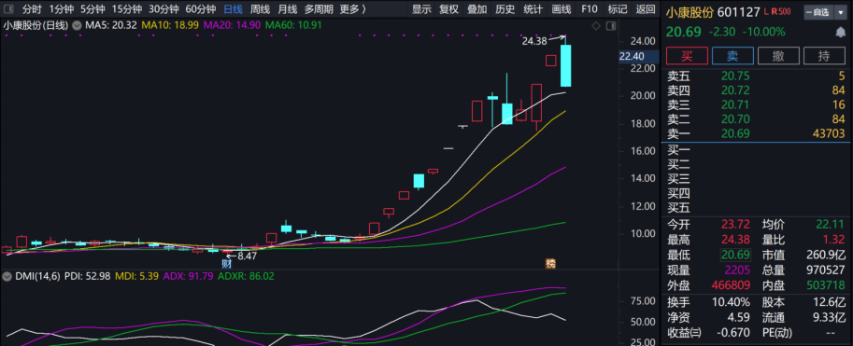Select the 1分钟 period

tap(61, 9)
